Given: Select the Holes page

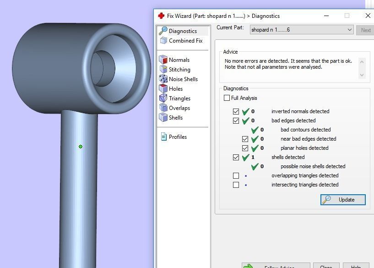Looking at the screenshot, I should pyautogui.click(x=176, y=89).
